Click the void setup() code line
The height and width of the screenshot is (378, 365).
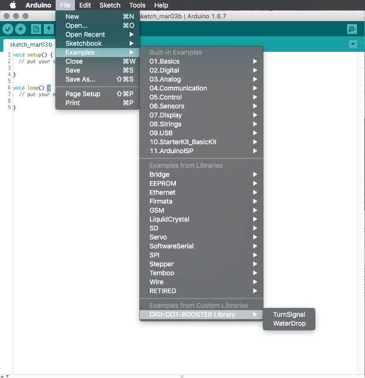(x=33, y=55)
